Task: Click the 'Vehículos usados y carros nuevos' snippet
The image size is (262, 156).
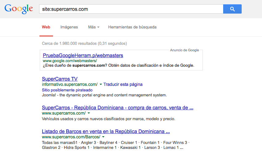Action: coord(108,119)
